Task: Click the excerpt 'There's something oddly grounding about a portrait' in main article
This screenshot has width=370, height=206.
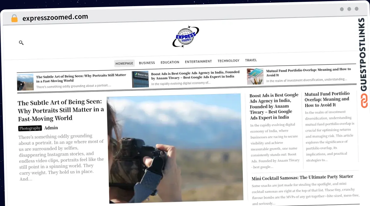Action: [61, 157]
